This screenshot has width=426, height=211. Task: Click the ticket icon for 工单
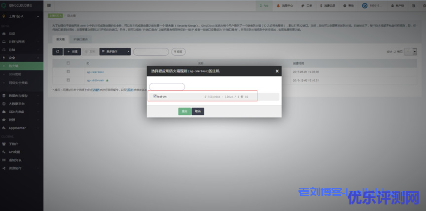302,6
